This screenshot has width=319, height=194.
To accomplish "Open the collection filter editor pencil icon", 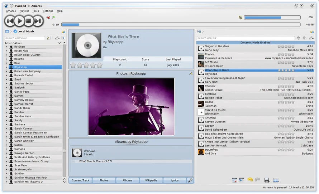I will coord(48,38).
